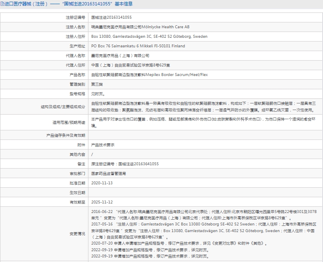Click the 生效日期 label
The width and height of the screenshot is (323, 262).
(x=77, y=193)
